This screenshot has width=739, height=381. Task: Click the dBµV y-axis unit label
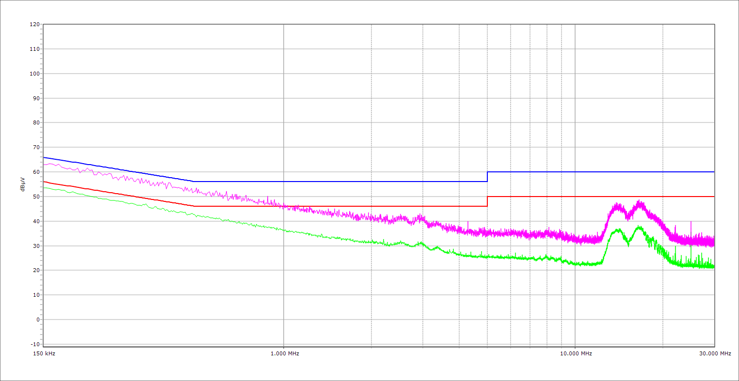(22, 184)
